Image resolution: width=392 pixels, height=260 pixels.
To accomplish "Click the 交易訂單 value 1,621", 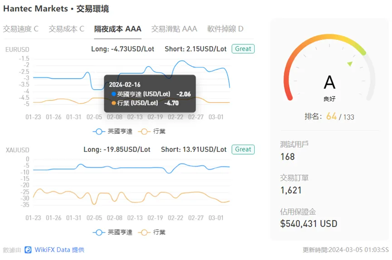I will pos(291,190).
